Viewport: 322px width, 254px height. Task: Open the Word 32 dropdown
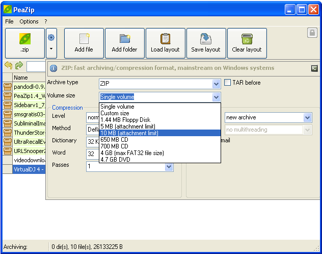pos(93,154)
